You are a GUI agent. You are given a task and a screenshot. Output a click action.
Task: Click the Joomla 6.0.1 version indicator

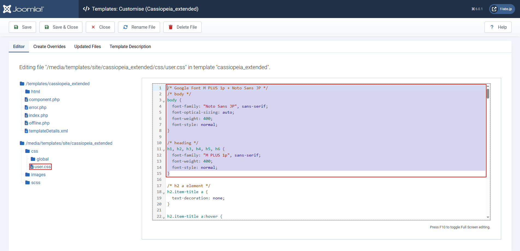[477, 9]
